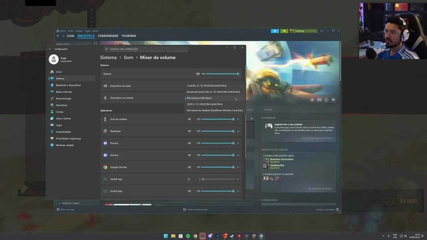
Task: Select Chat Mic GoXLR Mini input
Action: click(215, 86)
